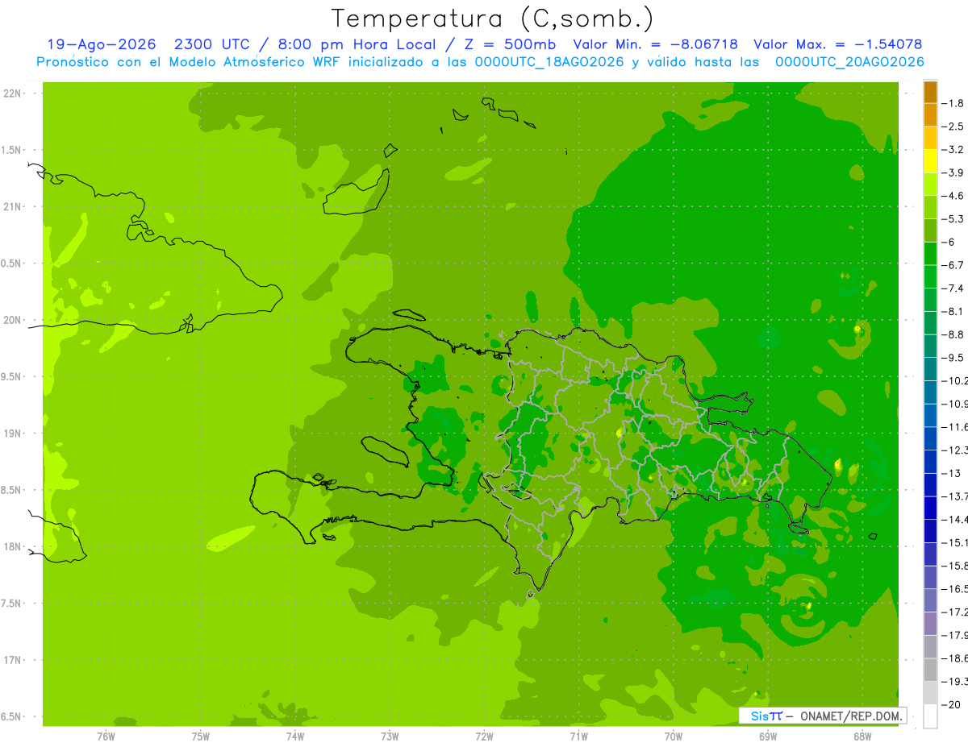The image size is (968, 747).
Task: Click the longitude label "71W"
Action: pos(578,737)
